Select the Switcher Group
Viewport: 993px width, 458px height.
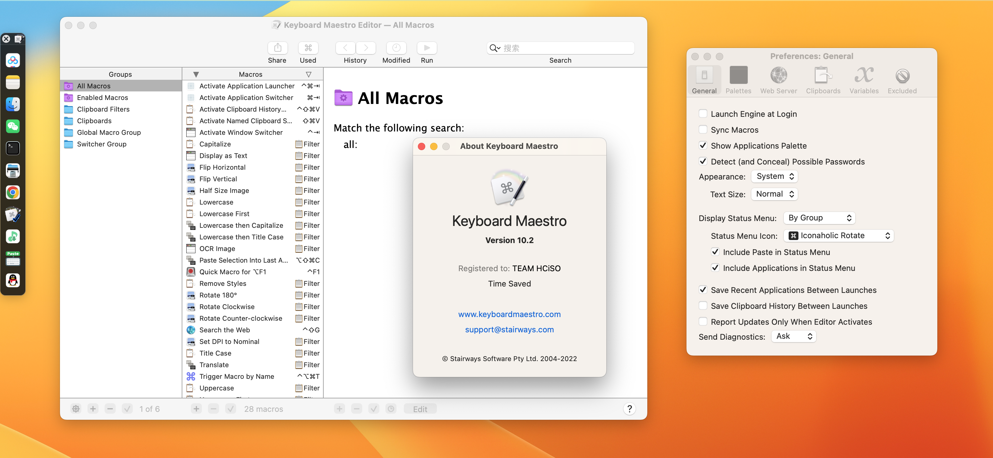[x=121, y=144]
